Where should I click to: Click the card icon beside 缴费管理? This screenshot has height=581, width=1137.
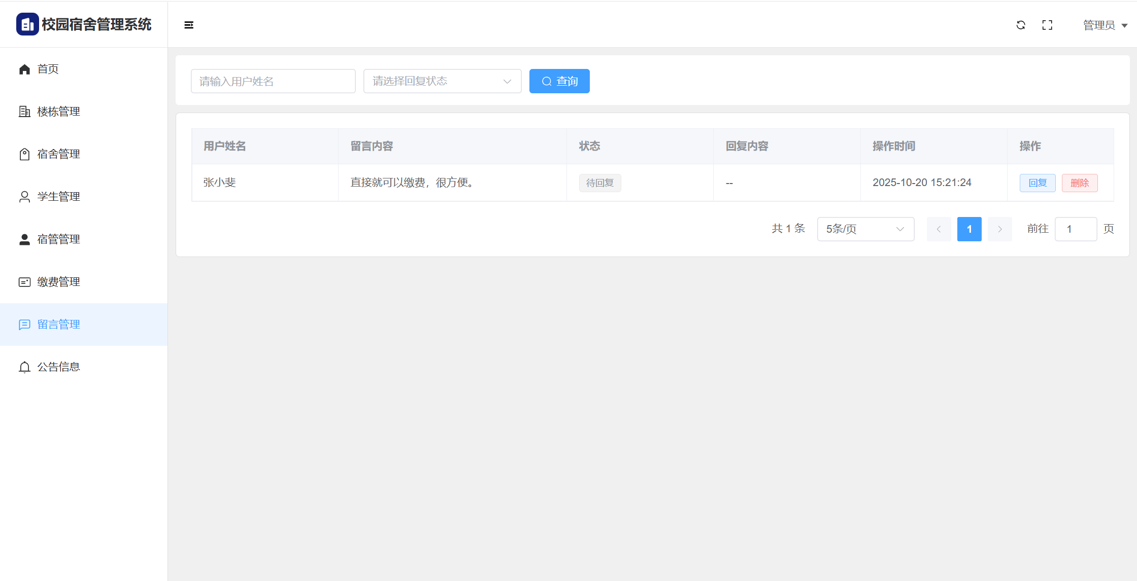(24, 282)
